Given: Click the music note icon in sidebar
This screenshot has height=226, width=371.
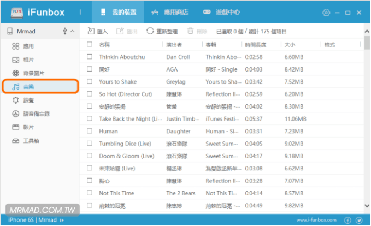Looking at the screenshot, I should [x=16, y=87].
